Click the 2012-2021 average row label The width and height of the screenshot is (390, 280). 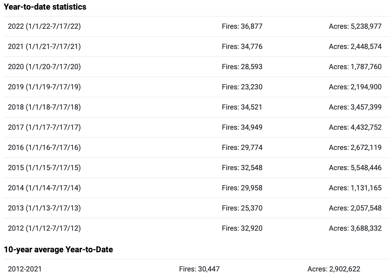click(x=25, y=269)
